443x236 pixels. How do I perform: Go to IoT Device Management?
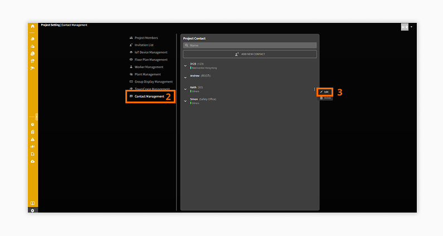150,52
